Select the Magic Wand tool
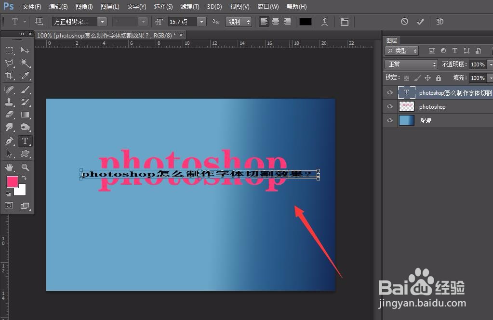The width and height of the screenshot is (493, 320). (25, 63)
